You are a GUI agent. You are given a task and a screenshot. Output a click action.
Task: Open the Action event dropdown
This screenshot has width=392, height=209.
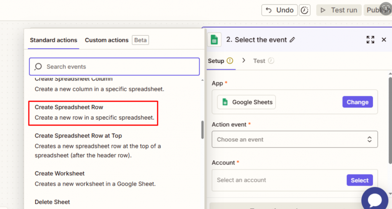(x=294, y=139)
